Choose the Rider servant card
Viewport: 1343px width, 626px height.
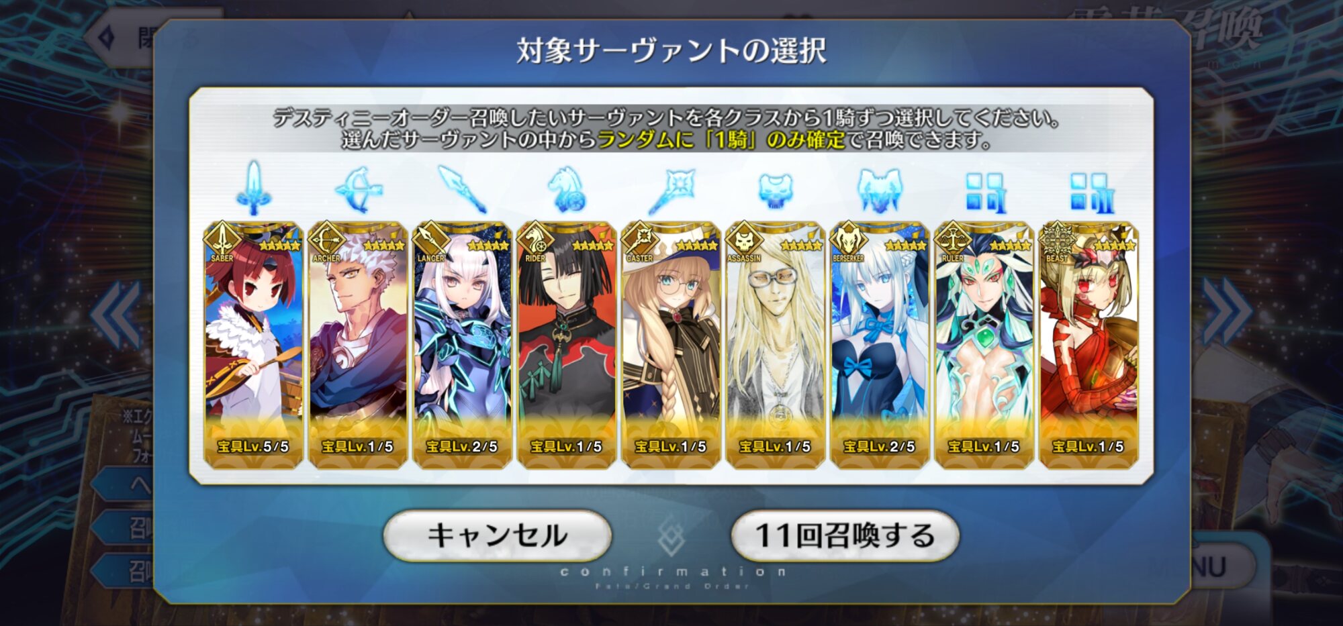click(567, 345)
